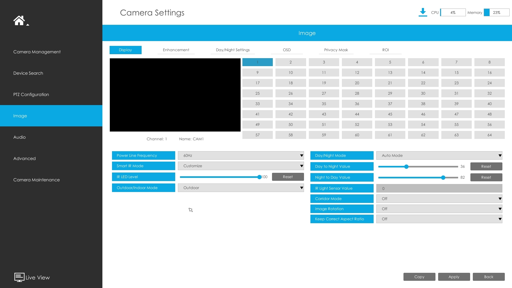The image size is (512, 288).
Task: Click small triangle beside home icon
Action: point(28,25)
